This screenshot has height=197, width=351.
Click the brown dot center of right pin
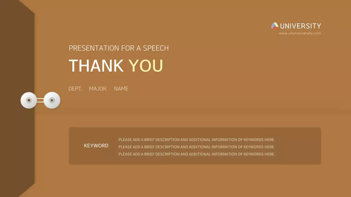(52, 101)
